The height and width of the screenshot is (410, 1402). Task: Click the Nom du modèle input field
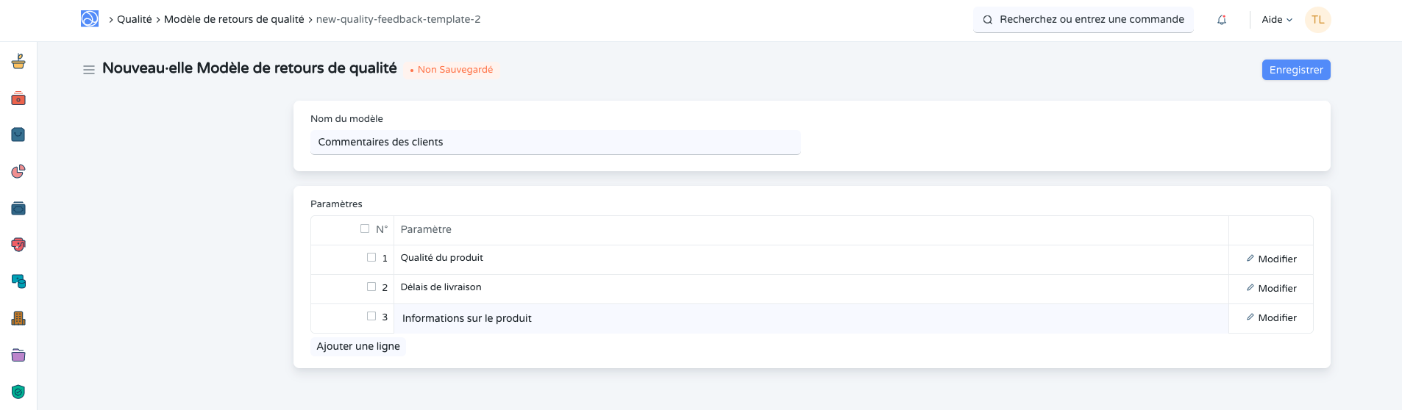tap(555, 143)
